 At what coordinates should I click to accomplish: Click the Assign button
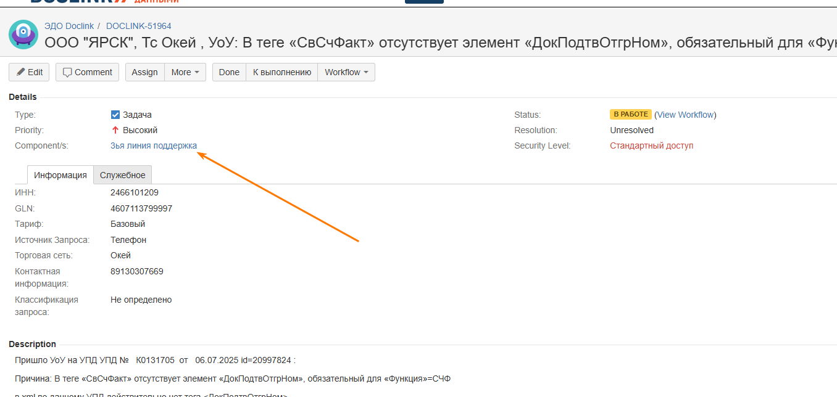(x=144, y=72)
